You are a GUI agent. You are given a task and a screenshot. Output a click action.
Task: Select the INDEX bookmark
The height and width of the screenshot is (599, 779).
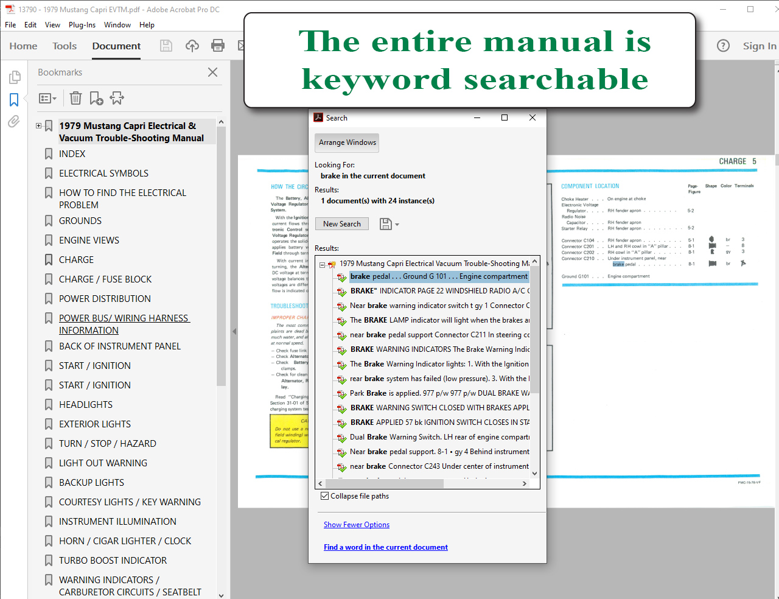[x=72, y=154]
